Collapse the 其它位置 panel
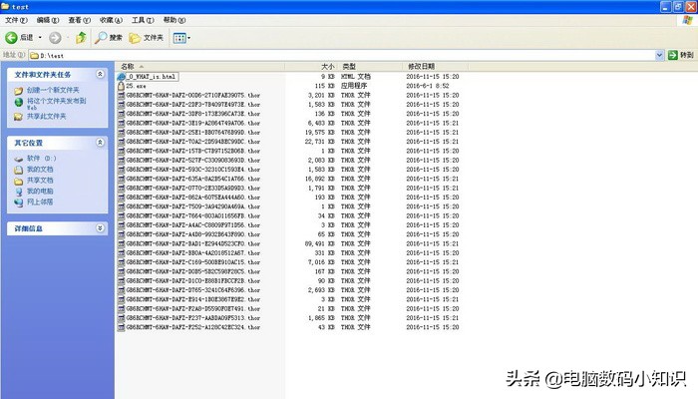The width and height of the screenshot is (698, 399). click(x=100, y=143)
